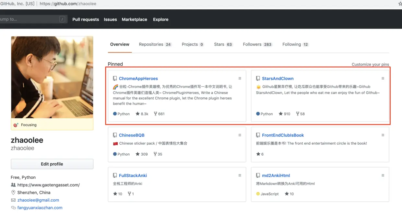402x214 pixels.
Task: Click Customize your pins link
Action: pyautogui.click(x=370, y=65)
